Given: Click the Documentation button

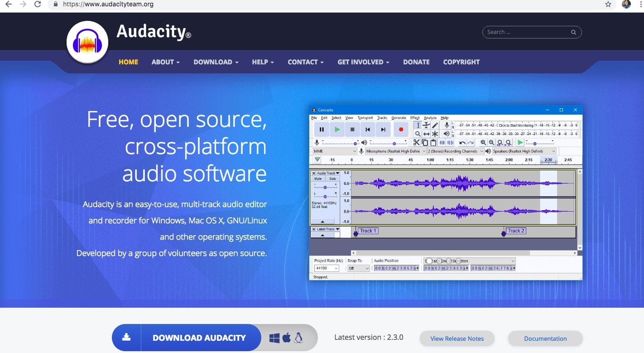Looking at the screenshot, I should coord(545,338).
